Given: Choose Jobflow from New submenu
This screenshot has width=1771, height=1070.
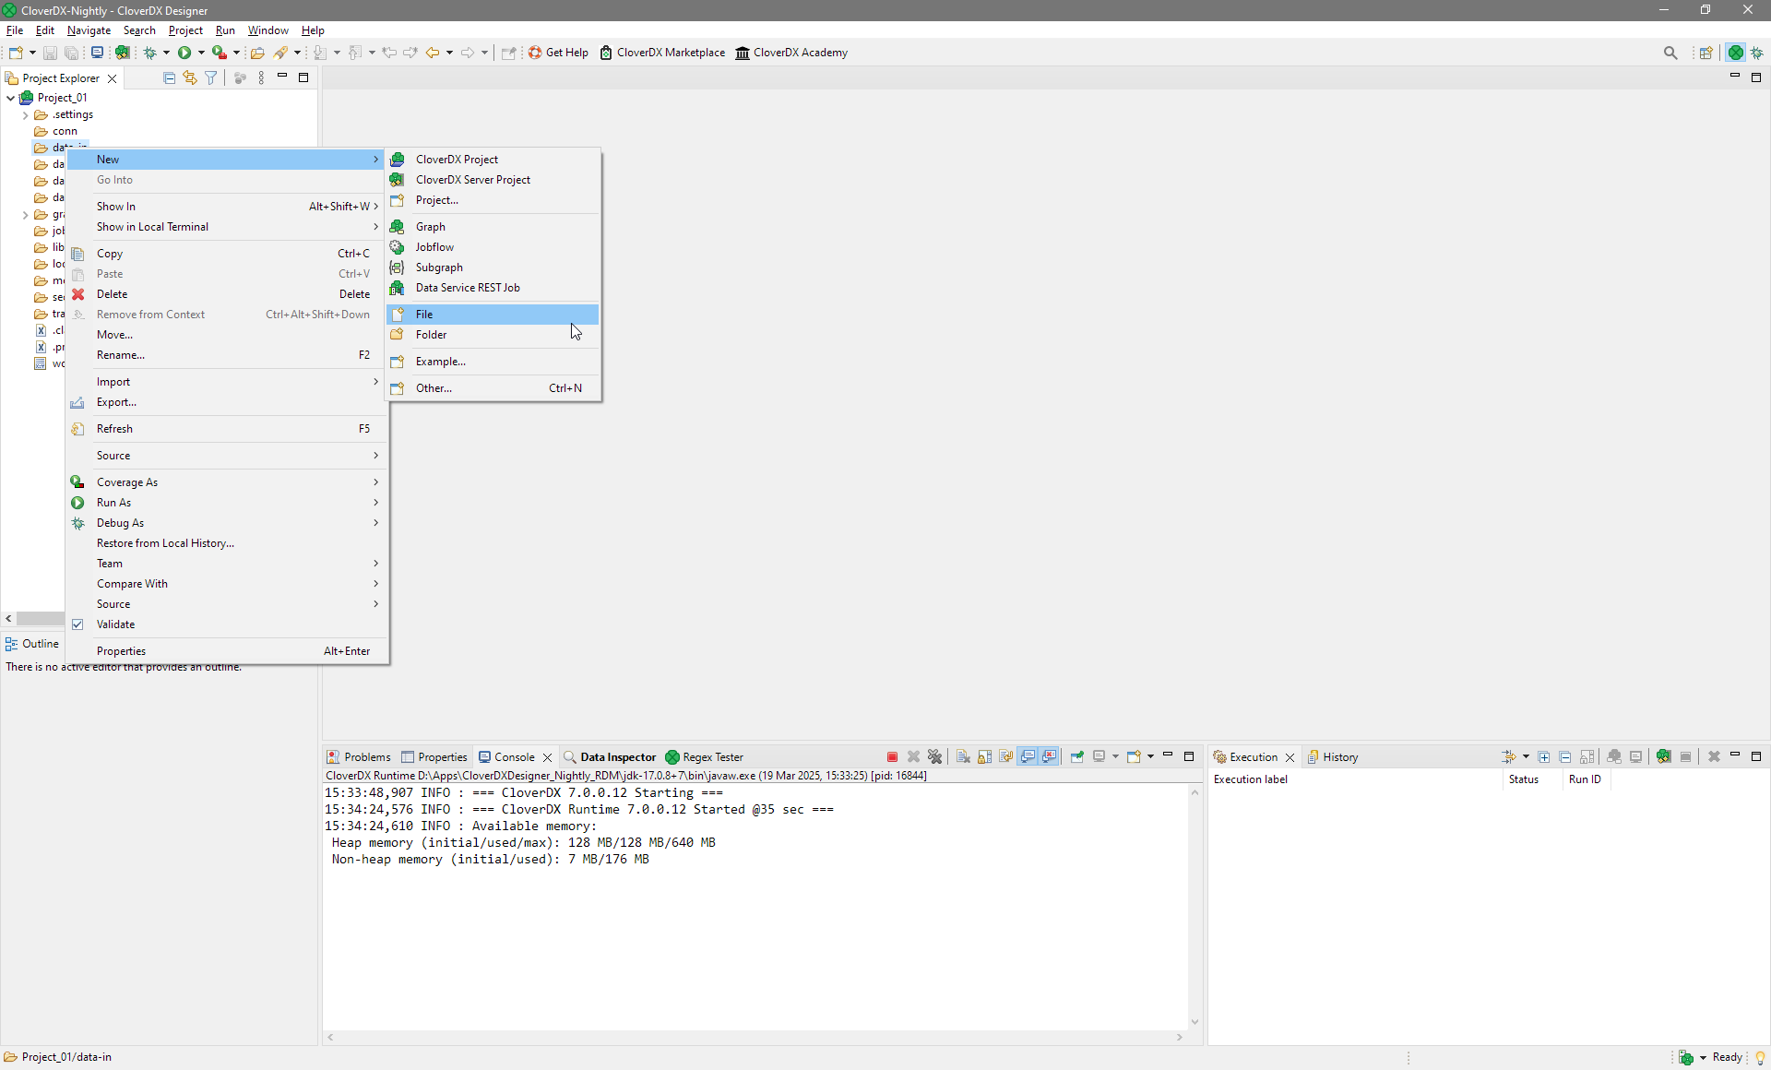Looking at the screenshot, I should 434,247.
